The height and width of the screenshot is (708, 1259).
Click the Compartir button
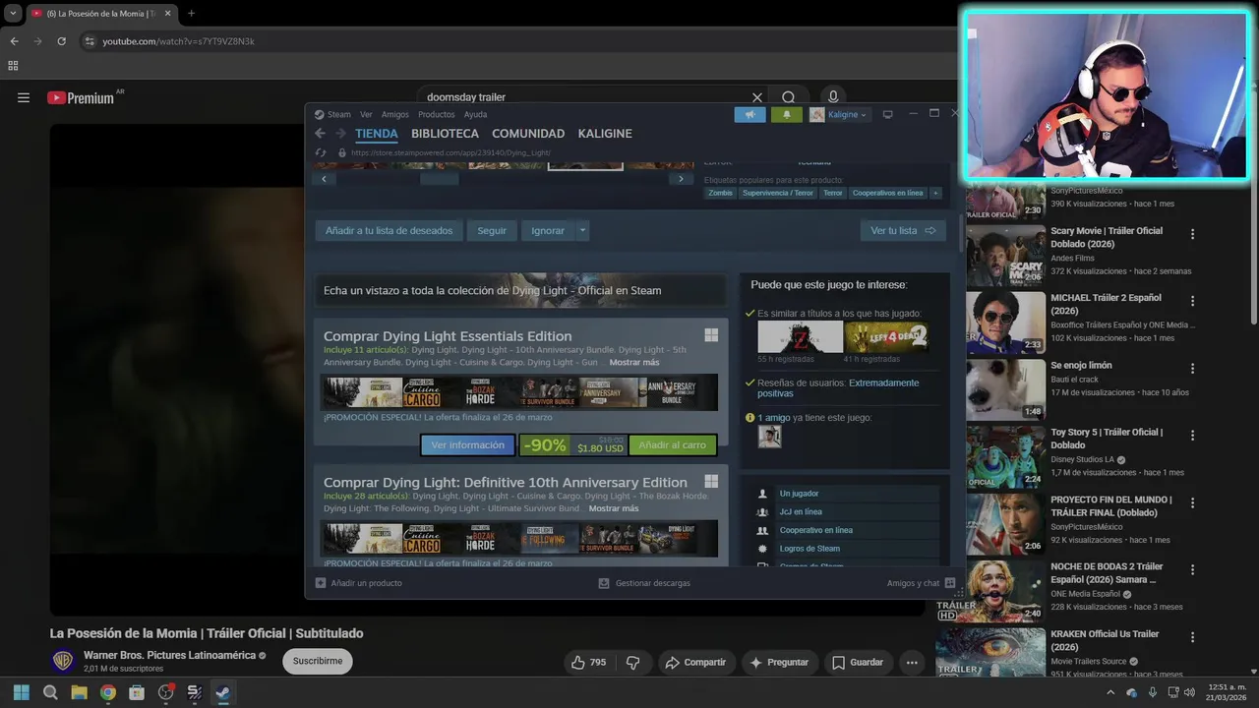point(695,662)
